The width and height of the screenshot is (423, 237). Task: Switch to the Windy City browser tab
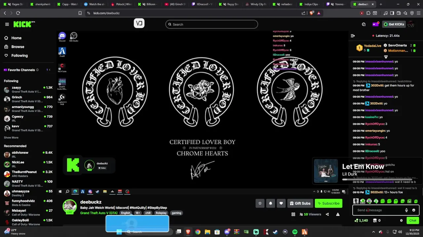coord(255,4)
